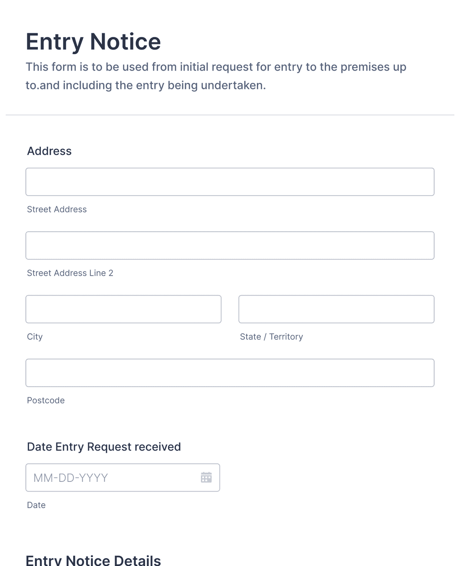
Task: Click the Street Address label
Action: click(56, 209)
